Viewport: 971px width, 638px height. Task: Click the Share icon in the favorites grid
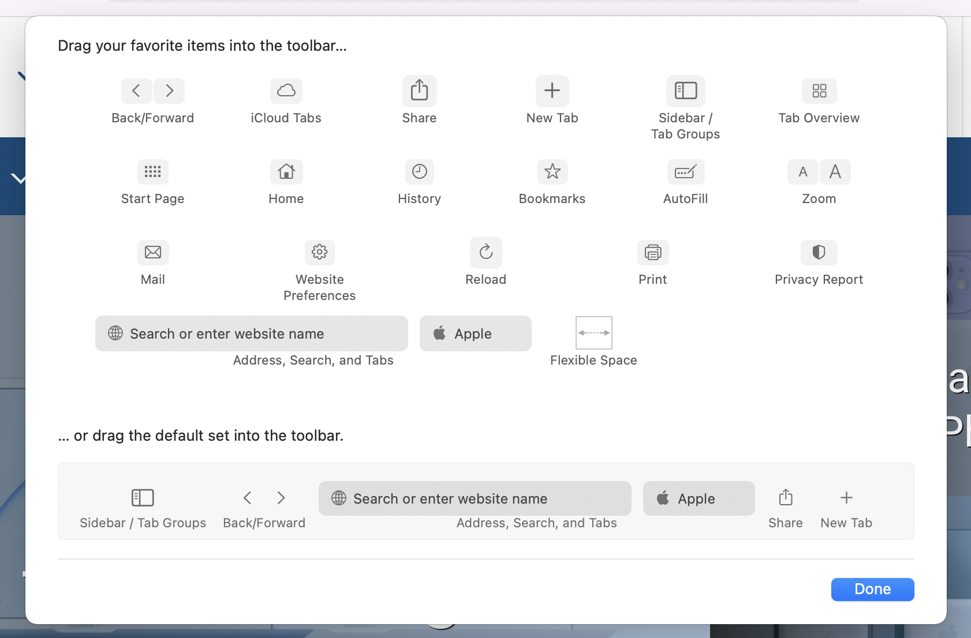(419, 91)
